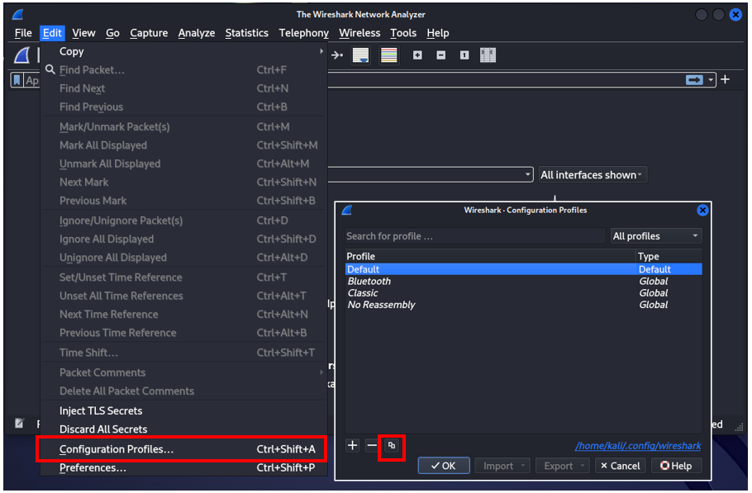Open the Analyze menu
The image size is (752, 493).
click(197, 33)
